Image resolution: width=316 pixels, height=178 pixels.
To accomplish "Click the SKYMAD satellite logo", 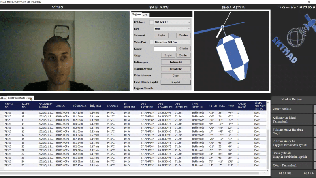I will 294,38.
